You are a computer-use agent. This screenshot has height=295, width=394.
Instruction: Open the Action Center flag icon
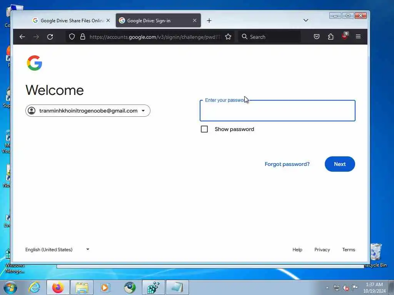click(355, 287)
